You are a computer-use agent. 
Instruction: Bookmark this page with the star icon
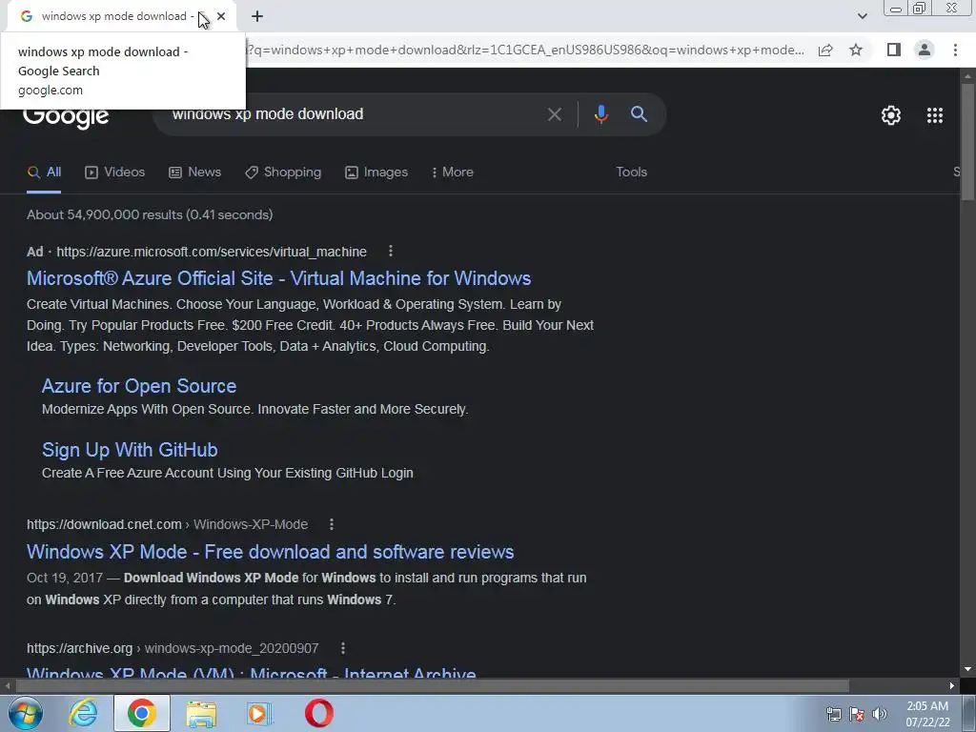[856, 50]
